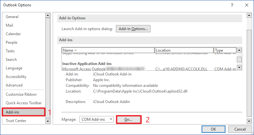Click the Apple Inc. publisher text
254x135 pixels.
101,80
